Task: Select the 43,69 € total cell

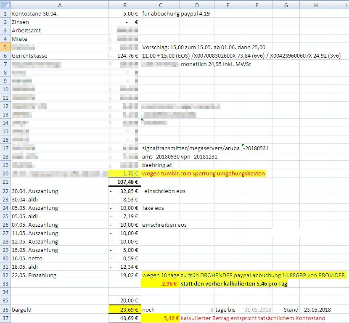Action: click(x=125, y=318)
